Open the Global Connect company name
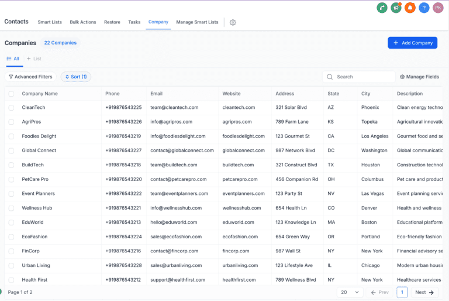Screen dimensions: 449x301 click(x=39, y=150)
